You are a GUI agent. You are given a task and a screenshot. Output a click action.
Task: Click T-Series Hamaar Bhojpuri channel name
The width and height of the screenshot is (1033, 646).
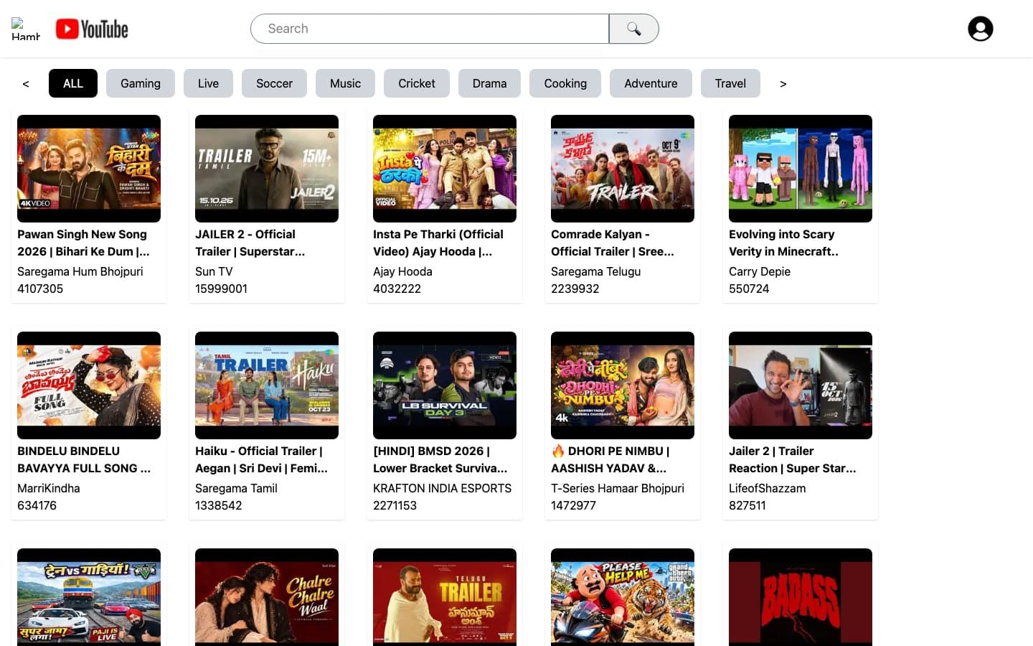tap(618, 488)
